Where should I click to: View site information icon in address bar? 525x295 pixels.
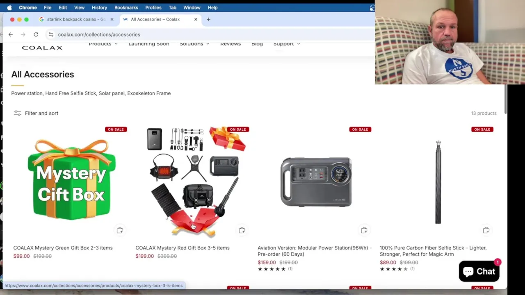pyautogui.click(x=51, y=34)
